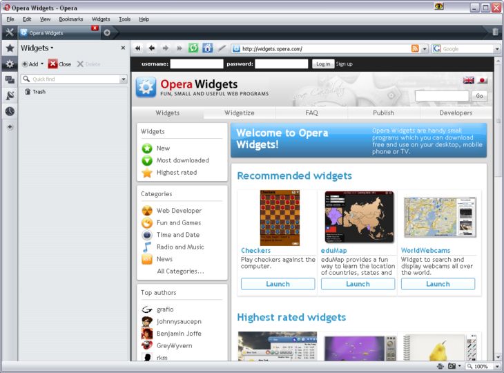
Task: Open the Windows panel icon in sidebar
Action: pos(10,79)
